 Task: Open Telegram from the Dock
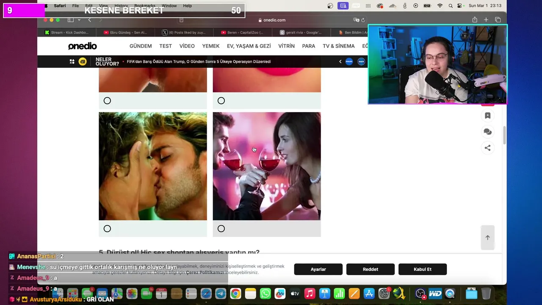tap(221, 294)
